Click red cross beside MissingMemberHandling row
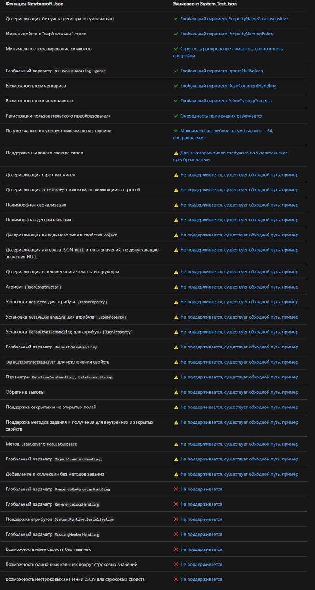This screenshot has height=590, width=315. (176, 534)
